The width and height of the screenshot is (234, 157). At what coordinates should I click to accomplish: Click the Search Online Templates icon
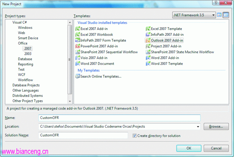[x=78, y=76]
